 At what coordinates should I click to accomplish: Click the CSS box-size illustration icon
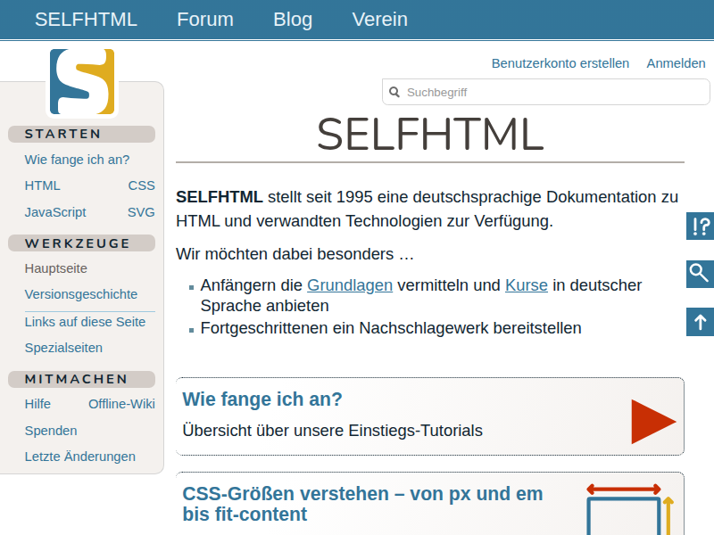pos(631,509)
